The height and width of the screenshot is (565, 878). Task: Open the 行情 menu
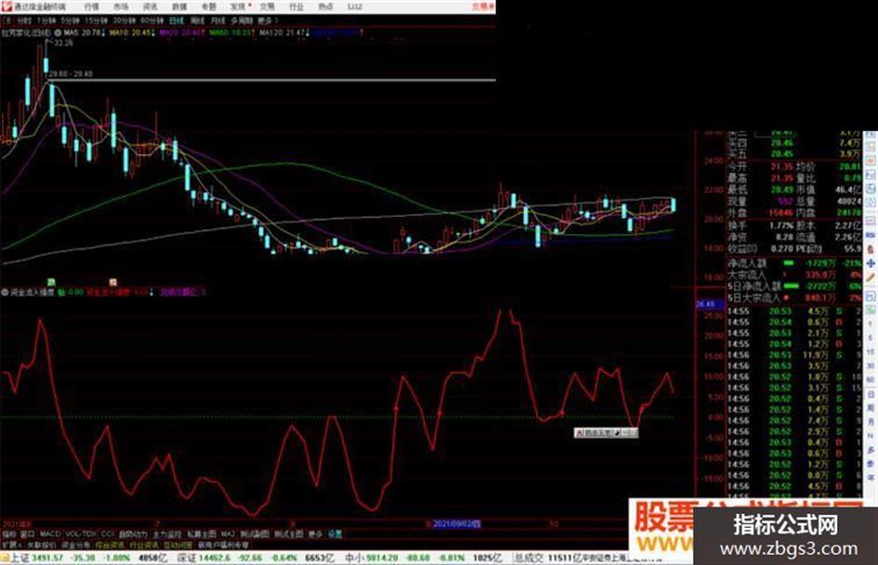coord(91,6)
